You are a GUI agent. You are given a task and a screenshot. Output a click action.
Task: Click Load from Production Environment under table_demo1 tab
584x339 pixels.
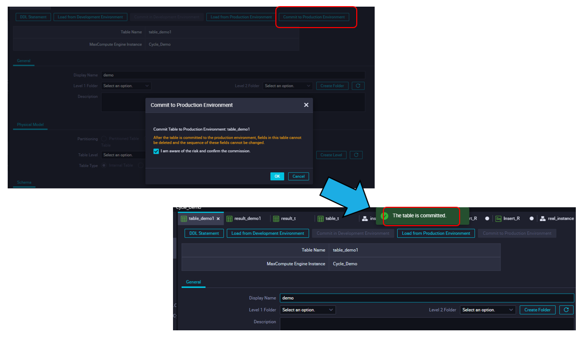[436, 233]
